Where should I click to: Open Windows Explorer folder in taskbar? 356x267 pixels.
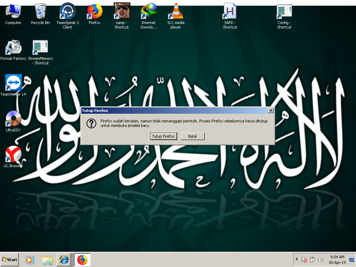(47, 260)
